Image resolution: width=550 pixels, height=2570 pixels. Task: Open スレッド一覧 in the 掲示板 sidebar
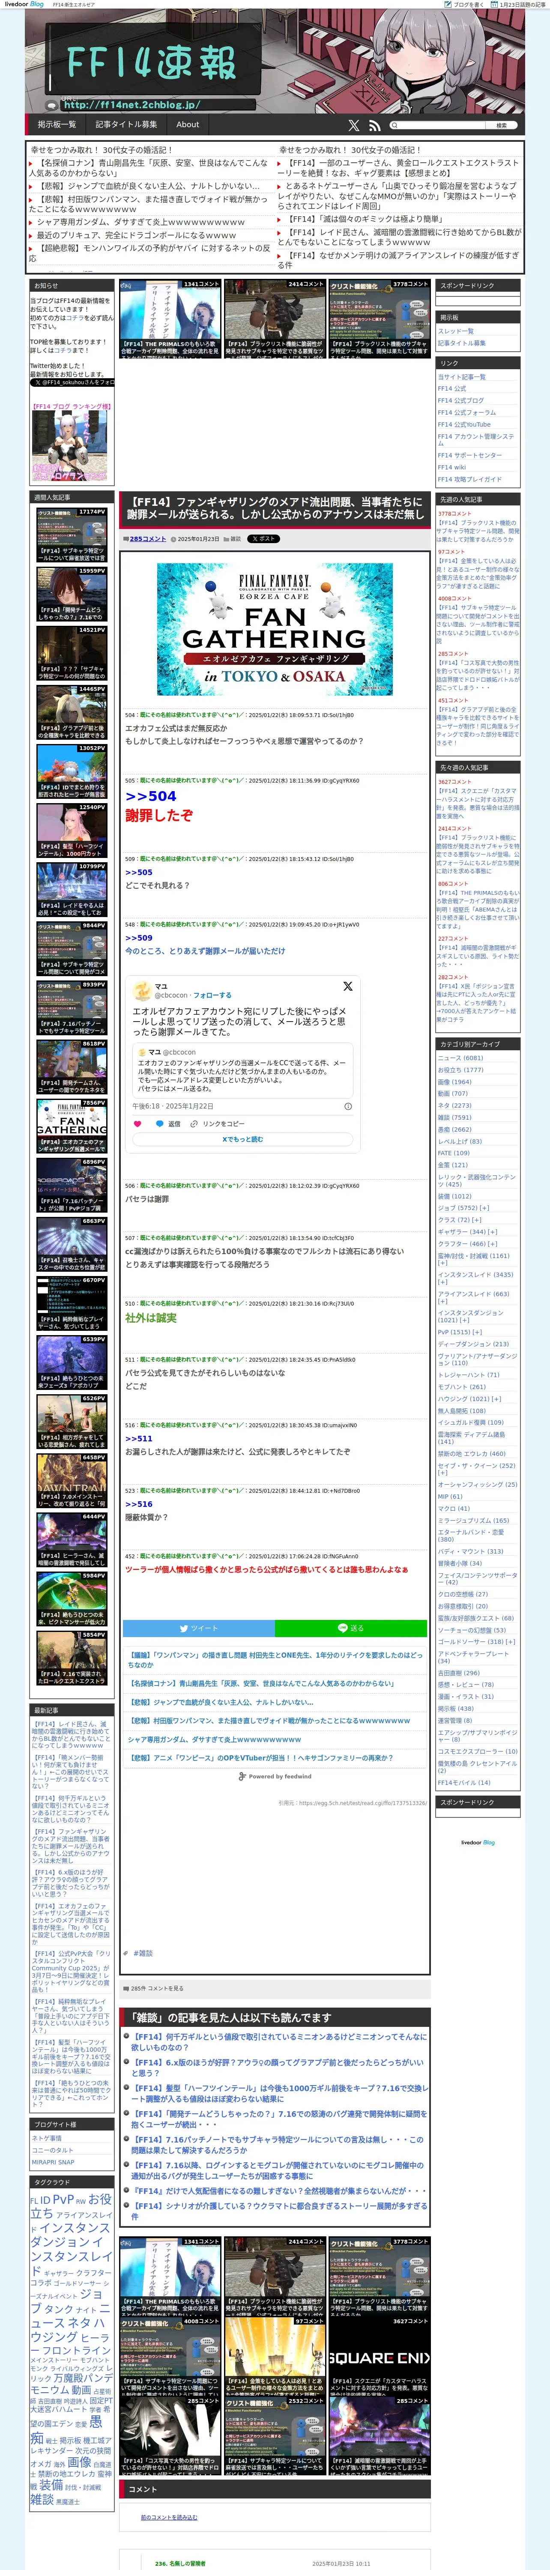click(x=456, y=331)
